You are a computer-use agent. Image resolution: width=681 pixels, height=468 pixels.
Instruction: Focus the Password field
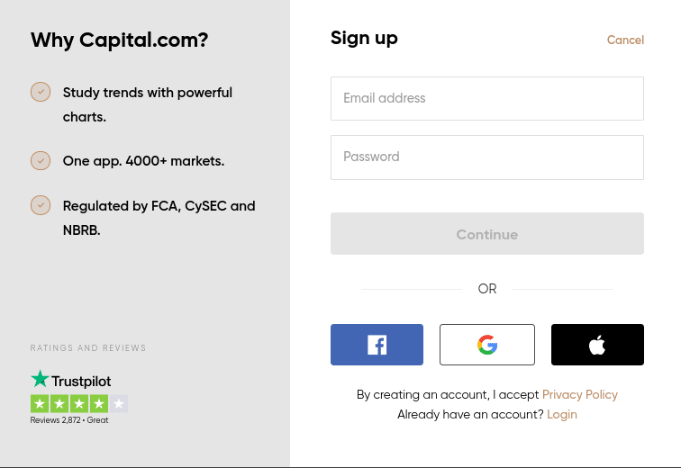coord(486,157)
